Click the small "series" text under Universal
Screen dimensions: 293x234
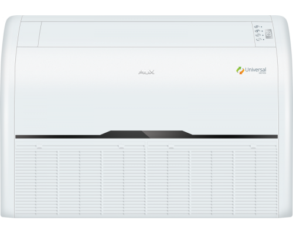pyautogui.click(x=262, y=73)
